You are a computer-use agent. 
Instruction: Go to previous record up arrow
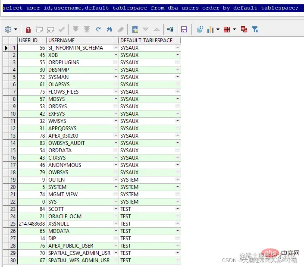[x=157, y=29]
